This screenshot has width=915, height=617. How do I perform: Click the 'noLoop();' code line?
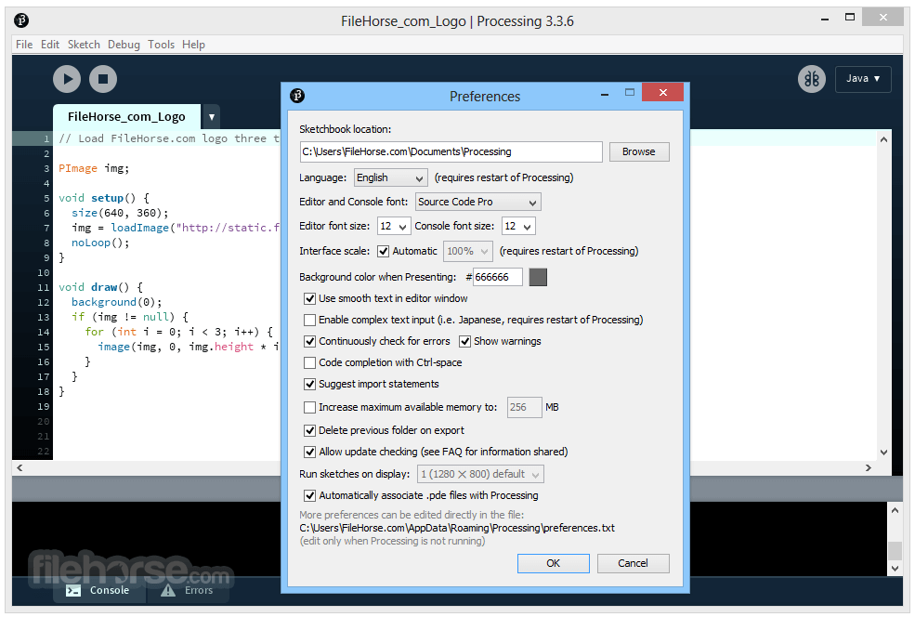coord(100,243)
